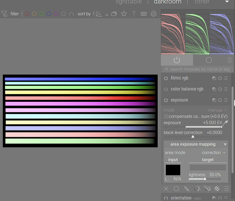Open presets menu for exposure module
Image resolution: width=235 pixels, height=201 pixels.
(x=226, y=100)
